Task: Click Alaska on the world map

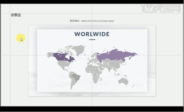Action: (50, 55)
